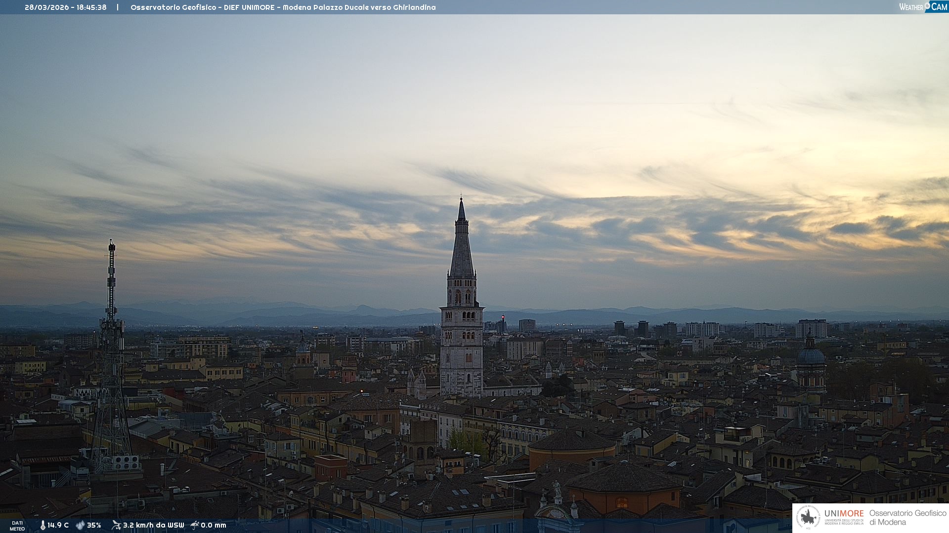Click the UNIMORE round seal emblem
Viewport: 949px width, 533px height.
pos(808,518)
